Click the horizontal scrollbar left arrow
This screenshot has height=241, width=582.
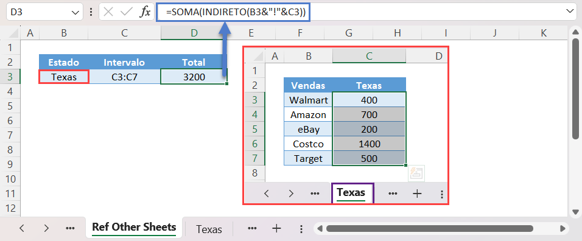tap(320, 228)
